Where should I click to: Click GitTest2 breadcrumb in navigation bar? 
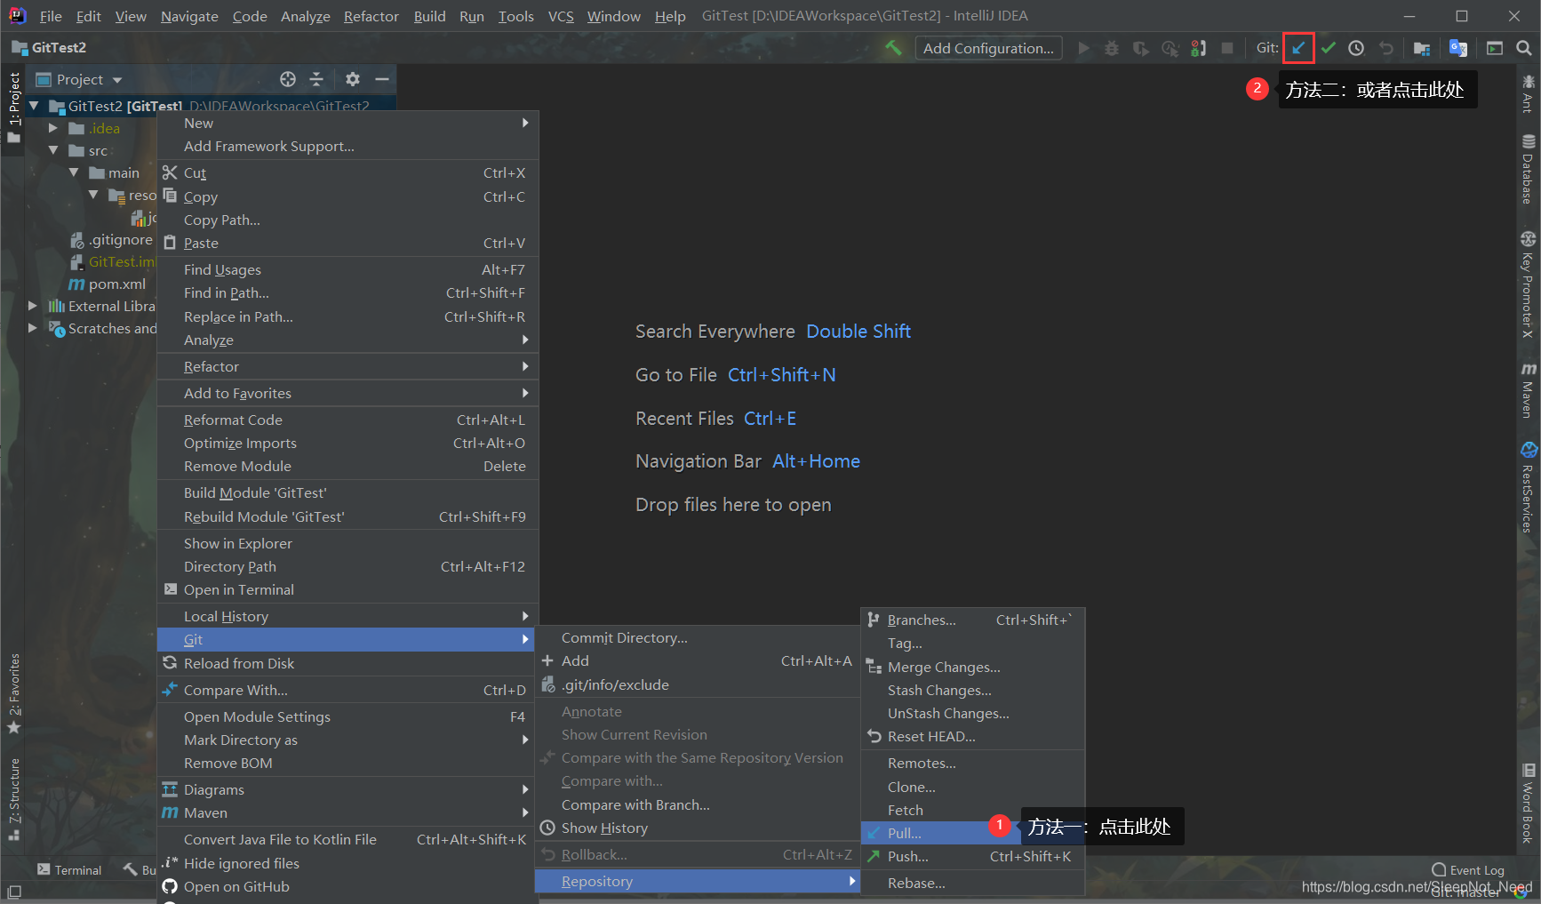[50, 48]
